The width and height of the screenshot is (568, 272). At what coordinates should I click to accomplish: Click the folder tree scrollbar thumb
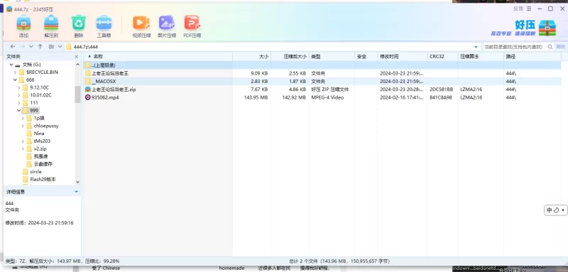[x=77, y=94]
